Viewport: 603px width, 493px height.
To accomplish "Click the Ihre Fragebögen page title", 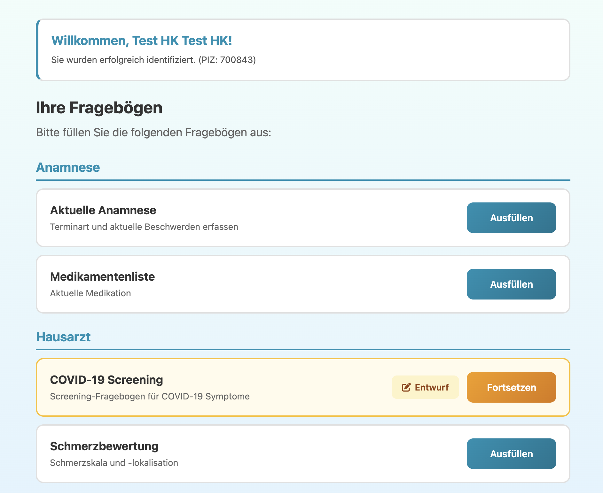I will [99, 108].
